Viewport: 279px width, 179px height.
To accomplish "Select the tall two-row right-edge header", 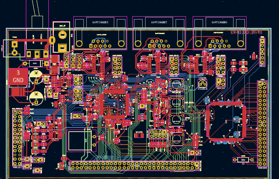I will pos(262,124).
